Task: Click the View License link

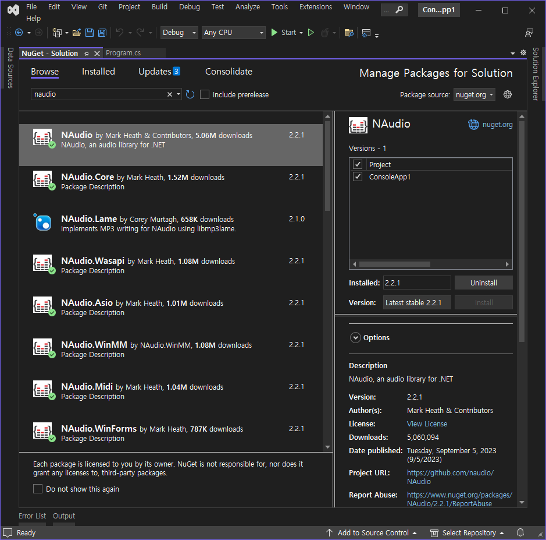Action: pos(427,424)
